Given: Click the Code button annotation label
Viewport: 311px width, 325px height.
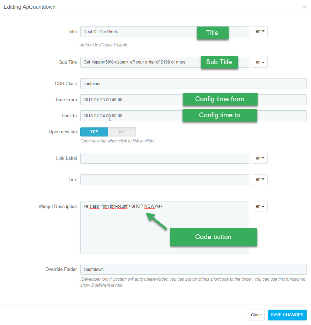Looking at the screenshot, I should [x=214, y=237].
